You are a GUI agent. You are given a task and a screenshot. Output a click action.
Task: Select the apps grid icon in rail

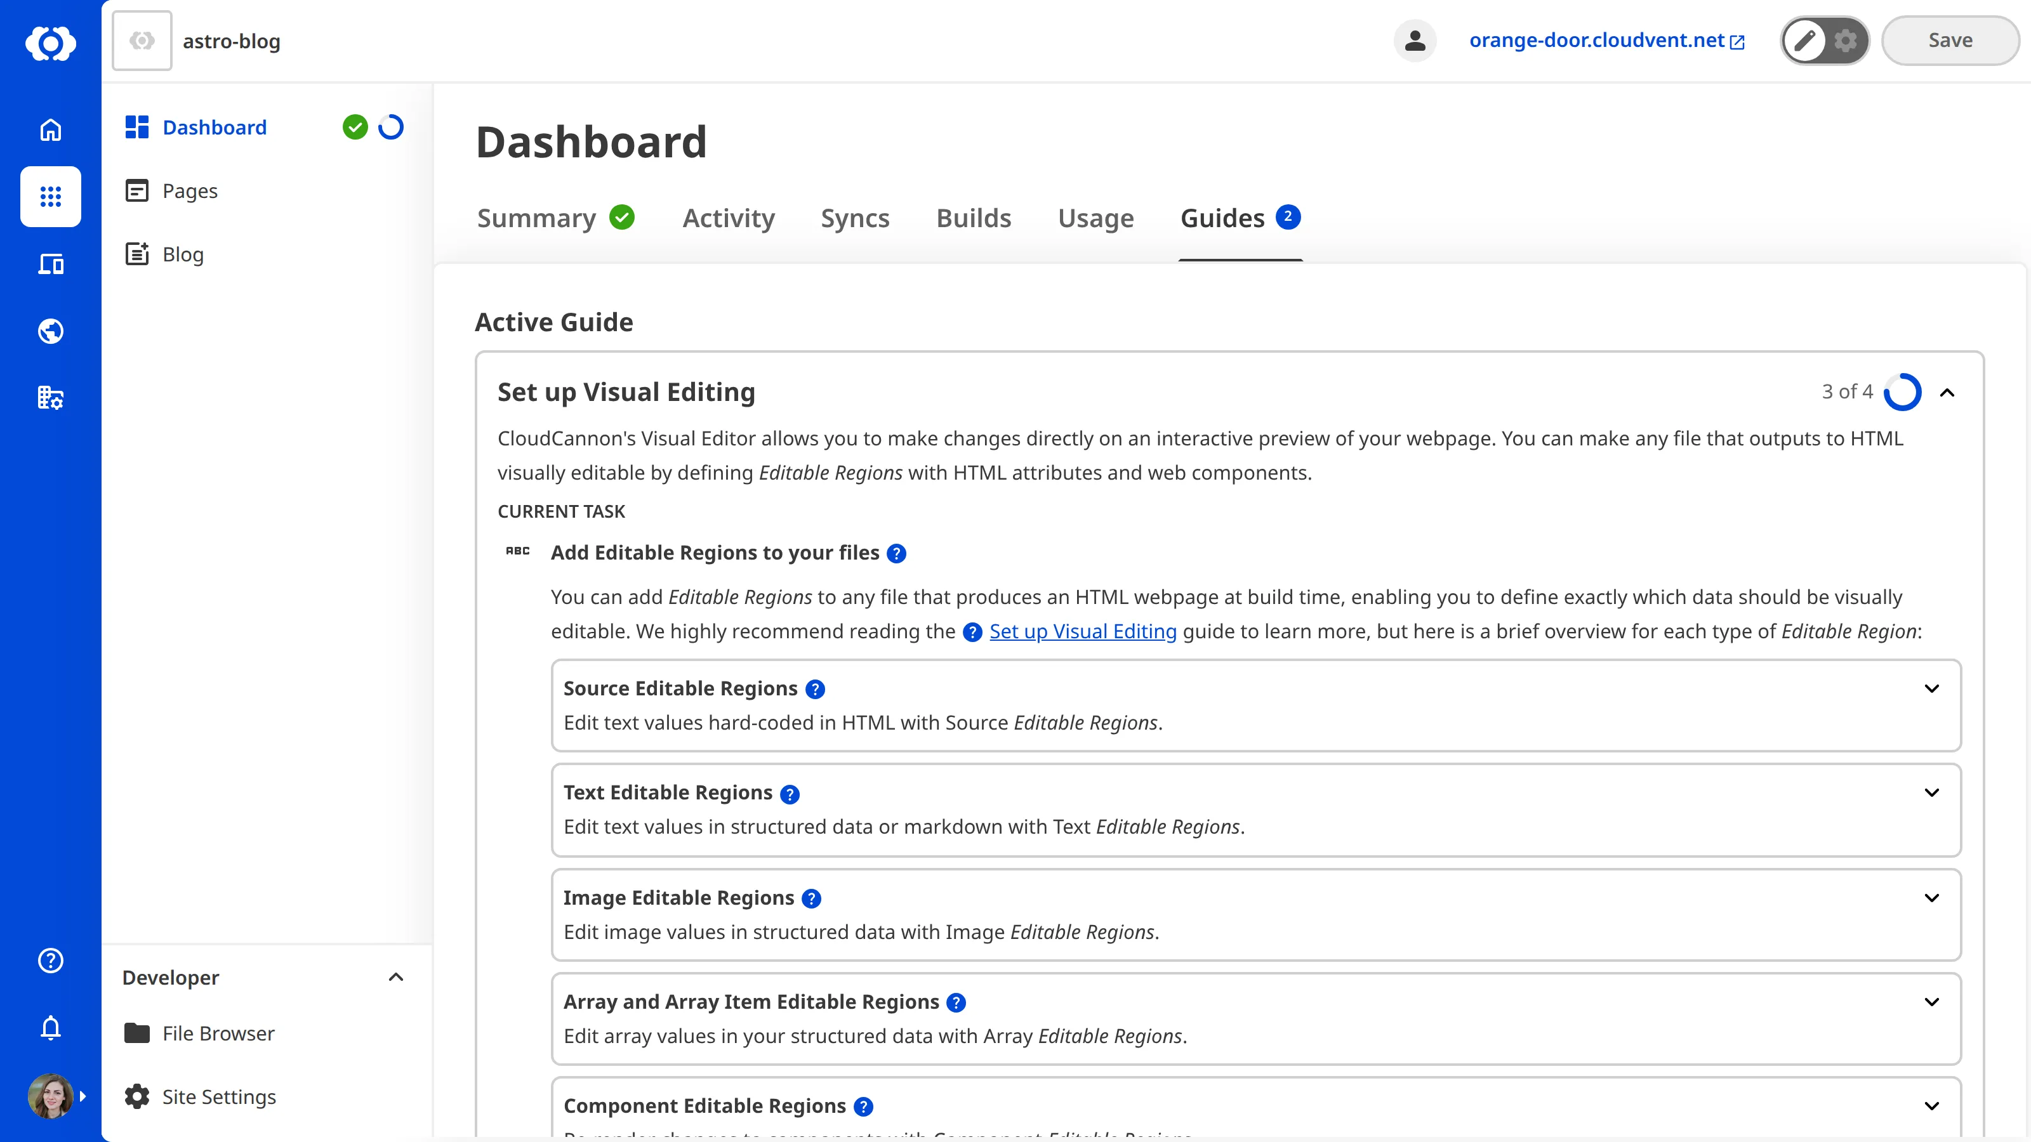51,196
